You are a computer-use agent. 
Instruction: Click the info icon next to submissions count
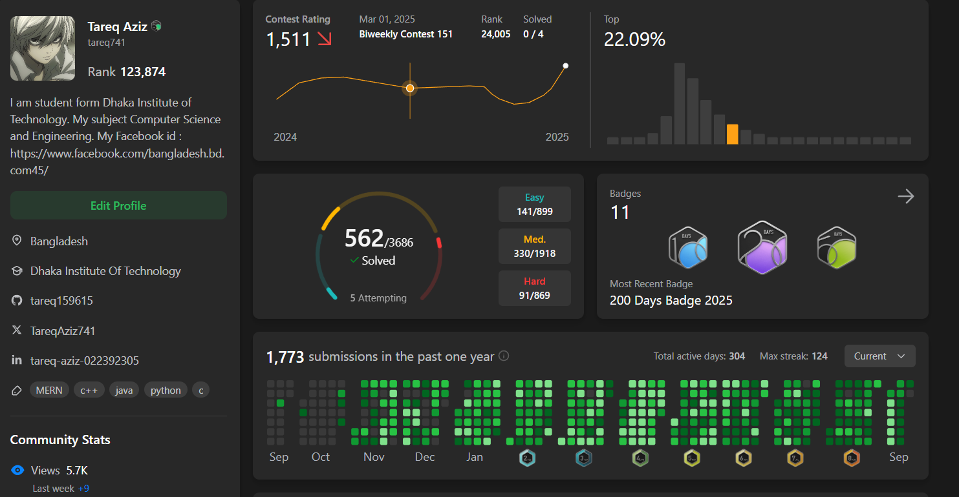[x=503, y=356]
